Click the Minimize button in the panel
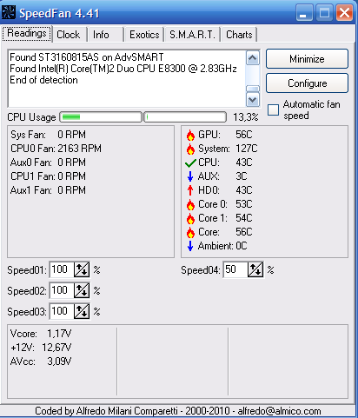 (x=307, y=59)
